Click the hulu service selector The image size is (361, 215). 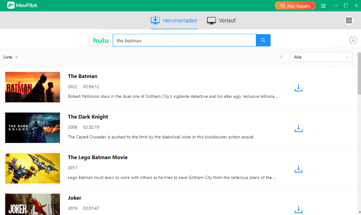pyautogui.click(x=101, y=41)
